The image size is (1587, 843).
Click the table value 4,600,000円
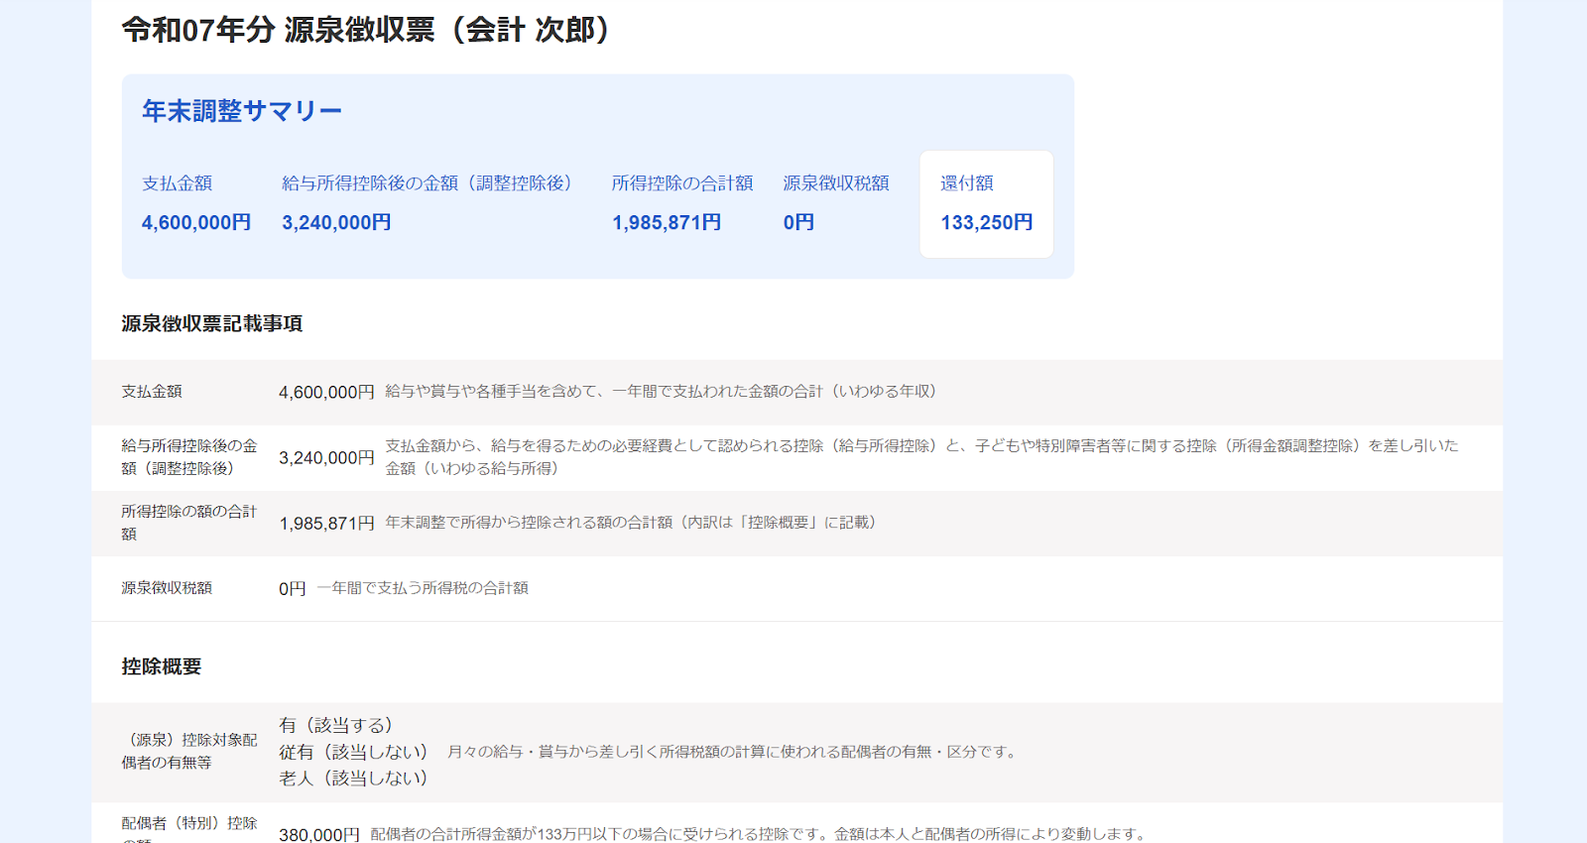[326, 393]
